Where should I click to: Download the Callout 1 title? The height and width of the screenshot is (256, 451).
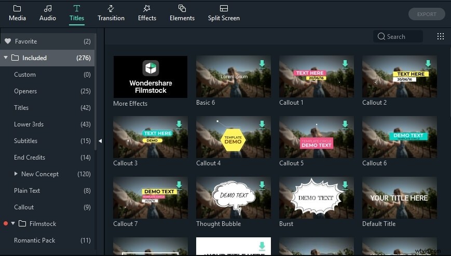click(x=345, y=64)
